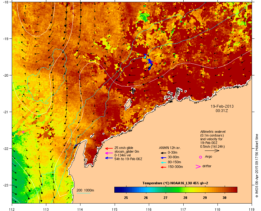The height and width of the screenshot is (211, 261).
Task: Click the '30-80m' depth label
Action: click(173, 157)
